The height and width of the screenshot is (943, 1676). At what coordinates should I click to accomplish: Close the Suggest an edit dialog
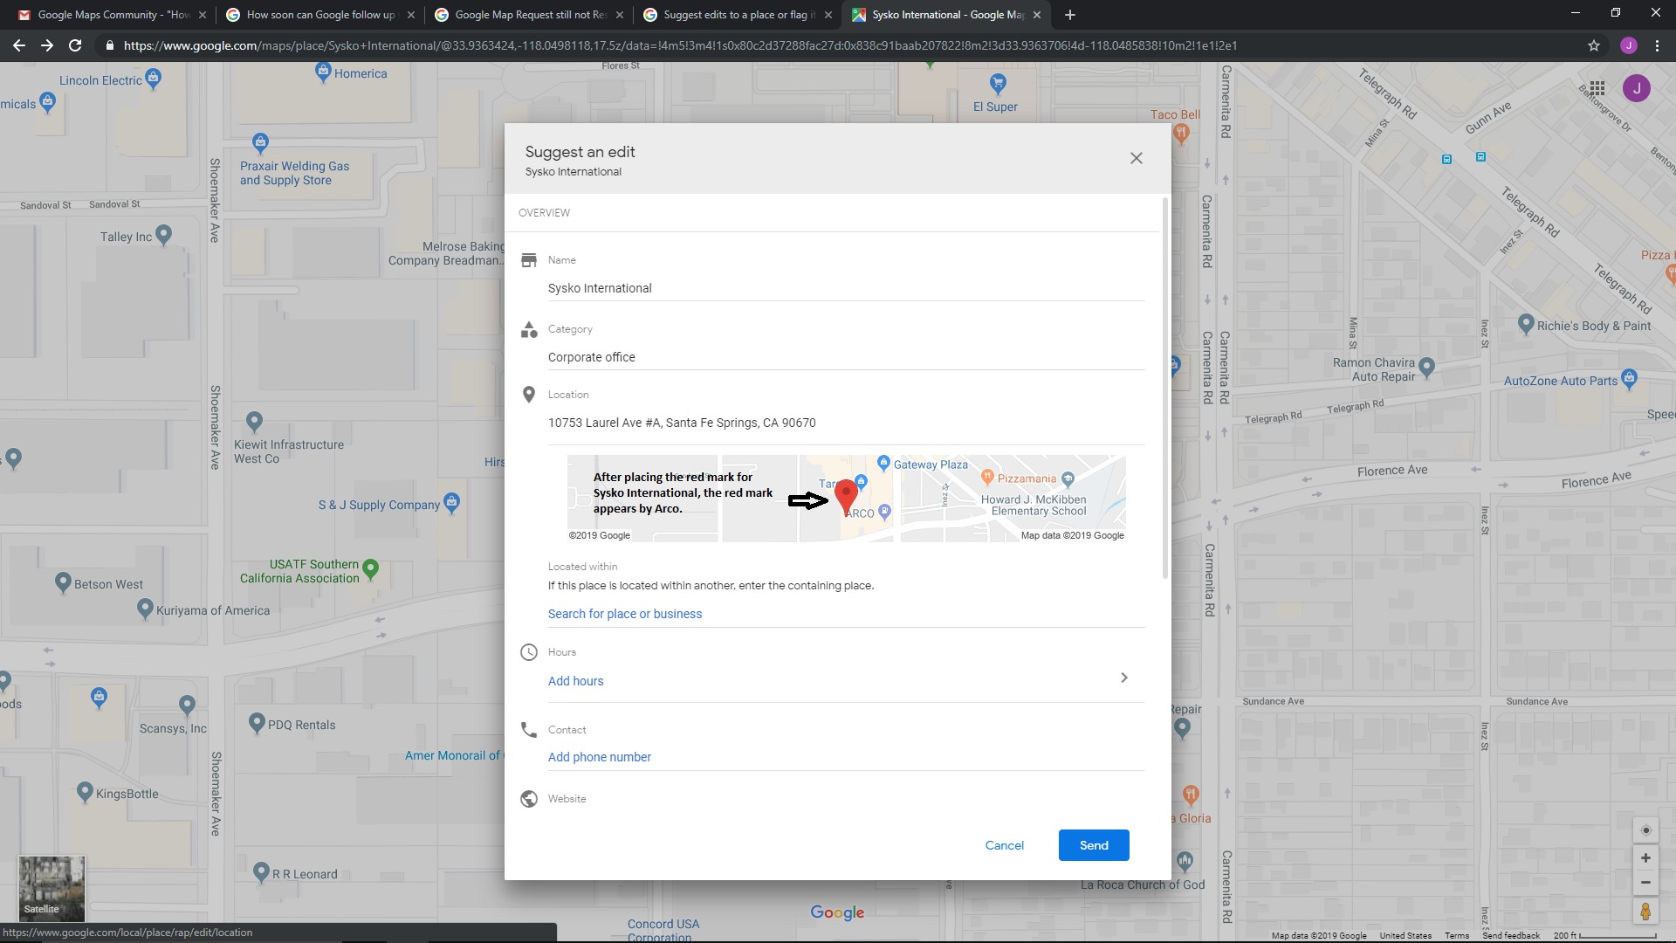click(x=1136, y=158)
